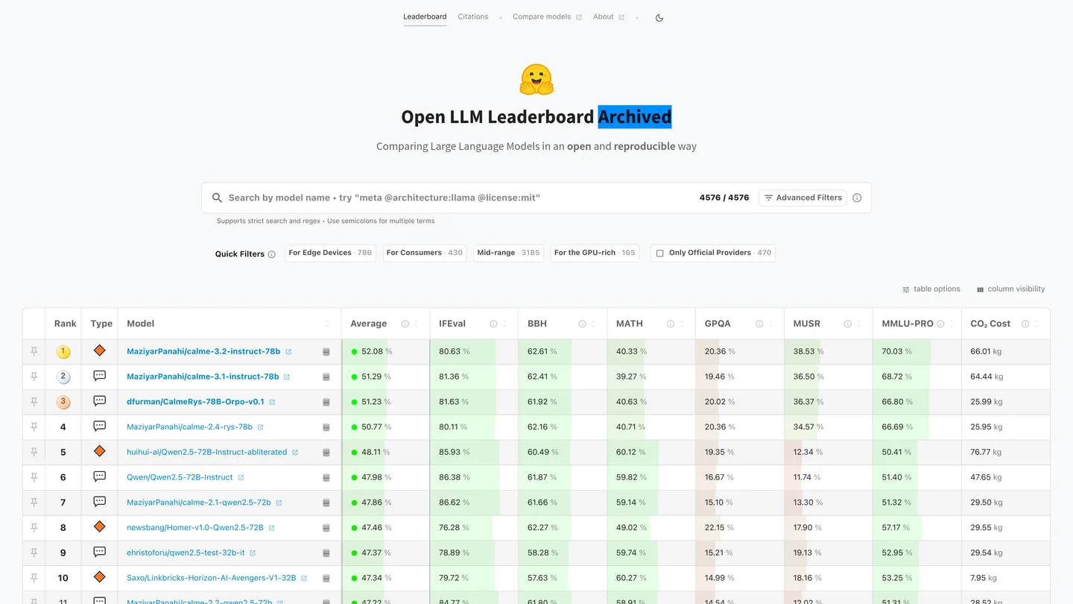This screenshot has height=604, width=1073.
Task: Open details database icon for calme-3.1-instruct-78b
Action: (326, 377)
